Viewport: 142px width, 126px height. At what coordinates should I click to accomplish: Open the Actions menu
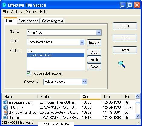(17, 12)
